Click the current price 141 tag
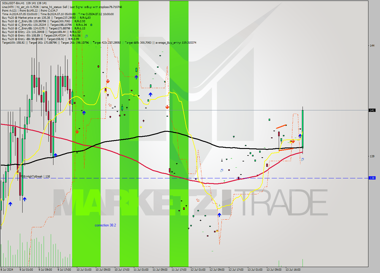The image size is (380, 273). tap(372, 110)
